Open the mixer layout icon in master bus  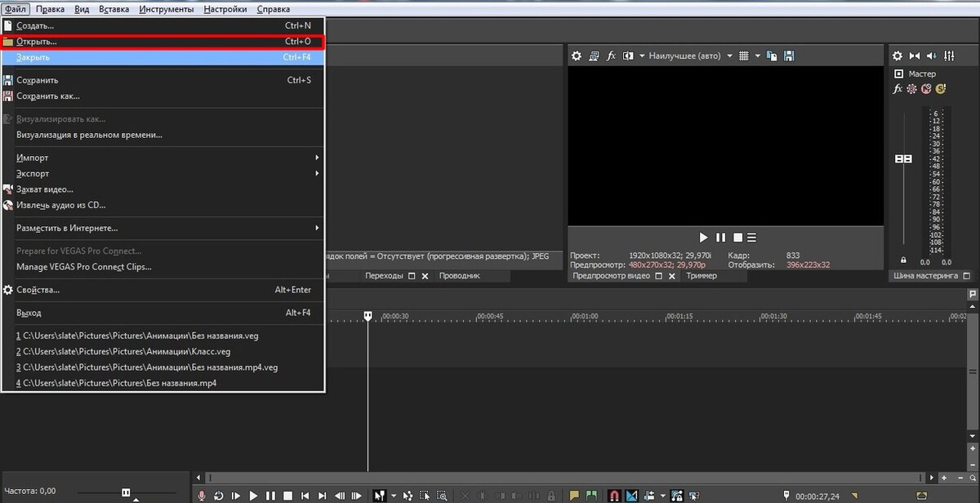point(949,56)
